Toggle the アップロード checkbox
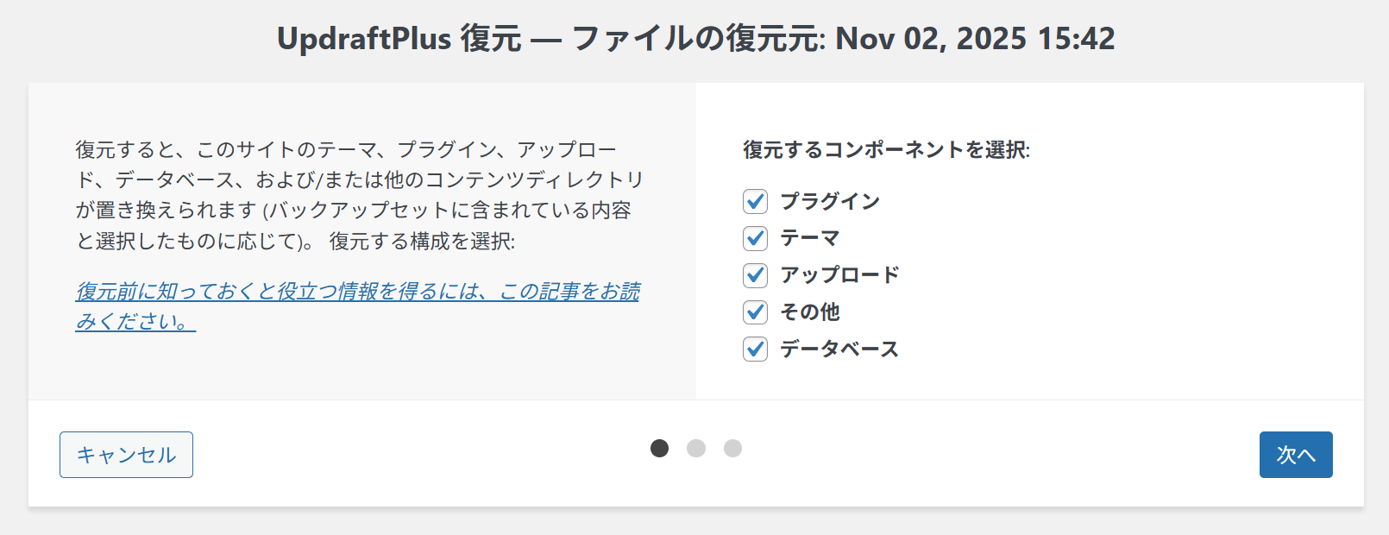Image resolution: width=1389 pixels, height=535 pixels. click(x=755, y=275)
